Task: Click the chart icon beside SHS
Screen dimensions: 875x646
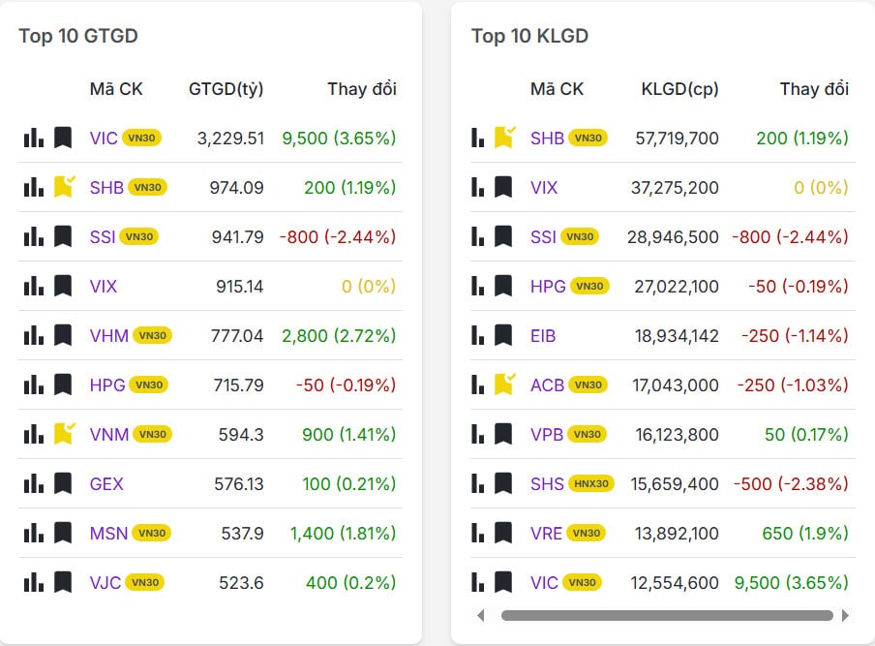Action: click(x=476, y=483)
